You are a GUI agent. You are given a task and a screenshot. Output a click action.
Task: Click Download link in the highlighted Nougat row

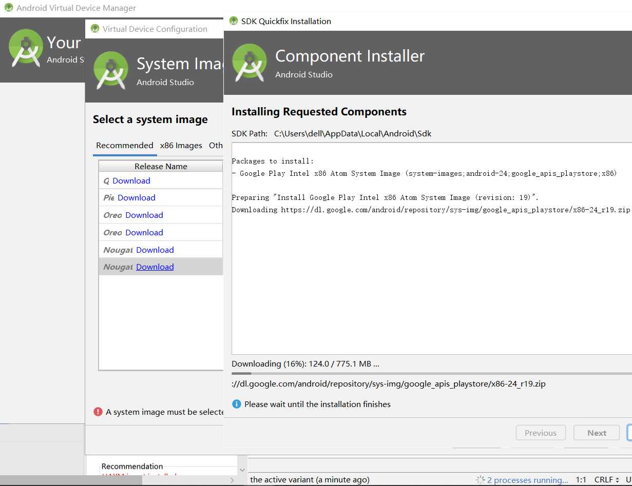click(155, 267)
